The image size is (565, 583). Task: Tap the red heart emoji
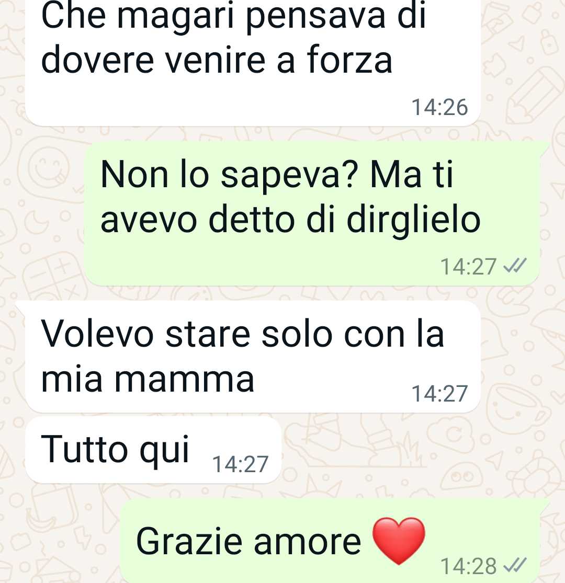click(399, 541)
